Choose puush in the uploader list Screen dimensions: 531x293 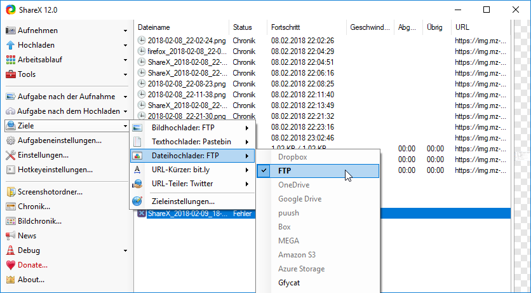coord(288,213)
